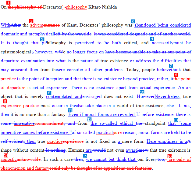Click deleted sentence "It was considered dogmatic and of another world"

142,34
